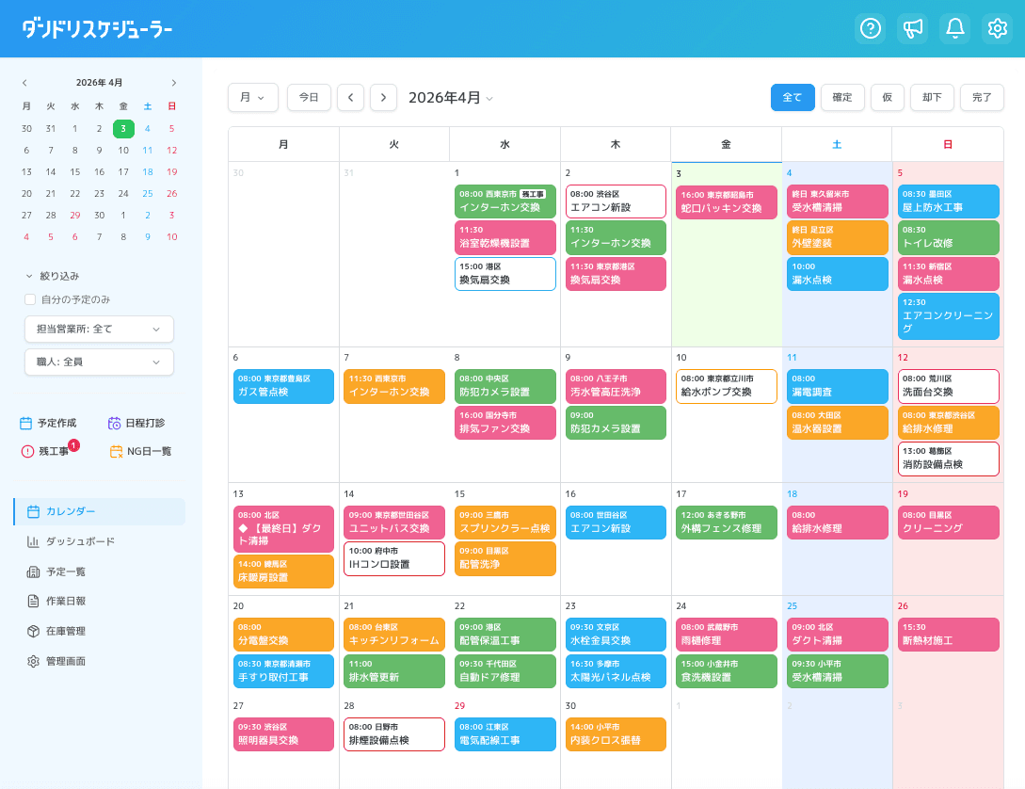Go to ダッシュボード in sidebar
This screenshot has height=789, width=1025.
(80, 541)
